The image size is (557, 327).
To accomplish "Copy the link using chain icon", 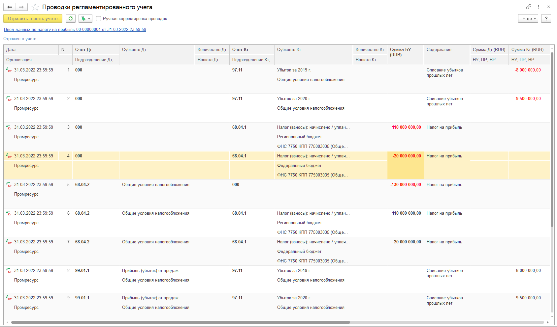I will point(529,7).
